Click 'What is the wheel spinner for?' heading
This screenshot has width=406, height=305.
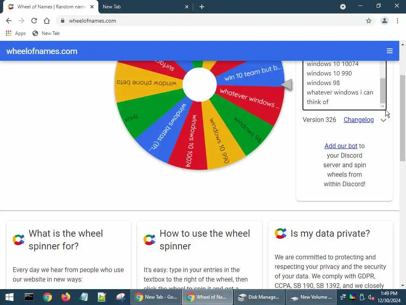tap(66, 239)
